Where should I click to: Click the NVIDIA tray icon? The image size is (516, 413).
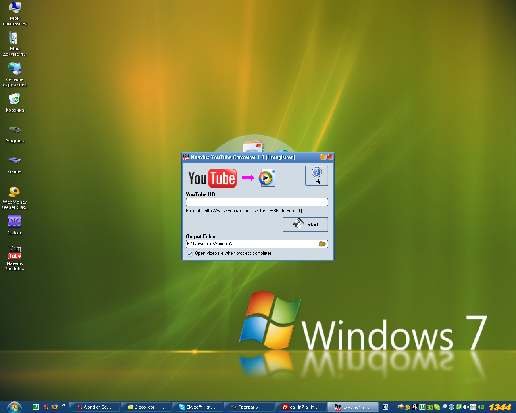(x=481, y=407)
